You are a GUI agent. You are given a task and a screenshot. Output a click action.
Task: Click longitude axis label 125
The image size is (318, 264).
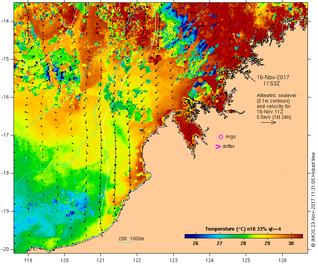pyautogui.click(x=246, y=260)
